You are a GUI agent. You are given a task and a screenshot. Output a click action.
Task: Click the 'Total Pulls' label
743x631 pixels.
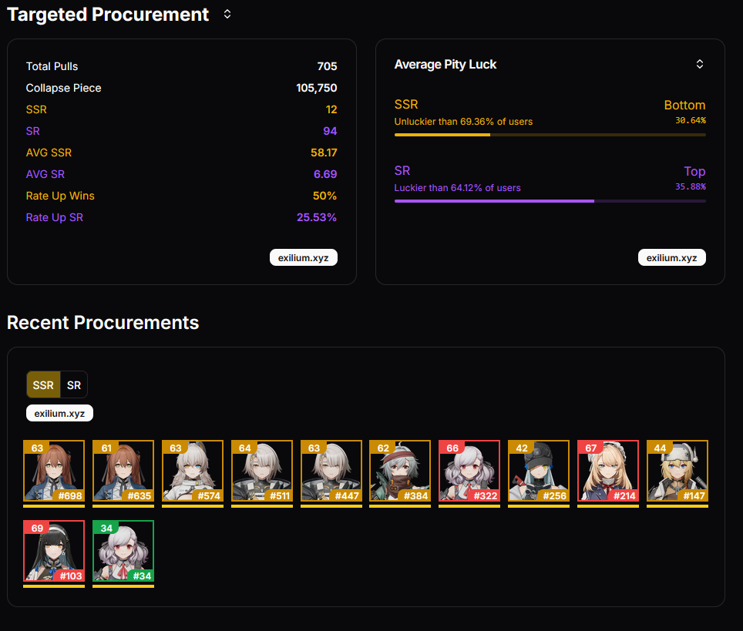(52, 66)
